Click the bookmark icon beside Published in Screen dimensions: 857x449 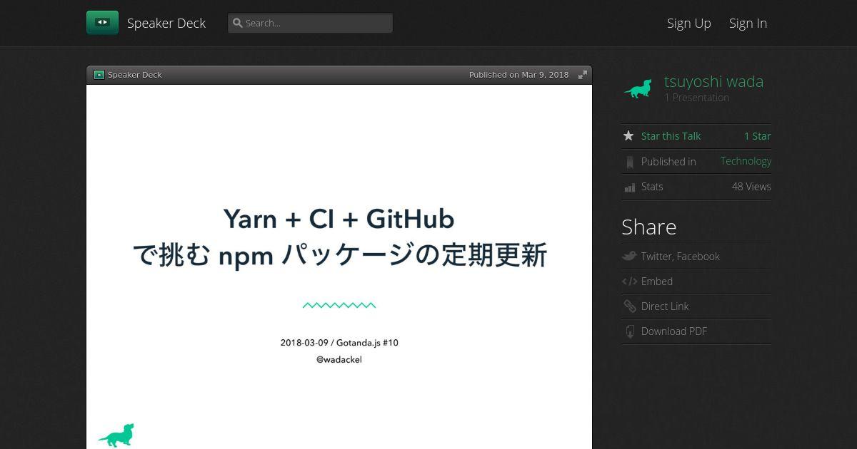point(629,162)
